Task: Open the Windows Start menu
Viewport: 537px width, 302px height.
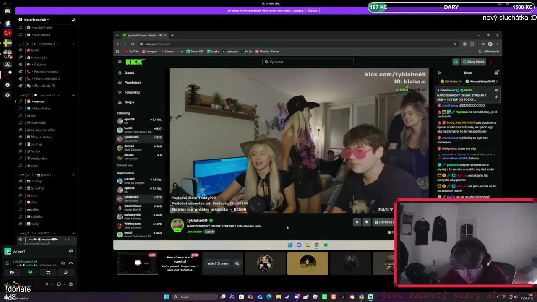Action: click(x=167, y=297)
